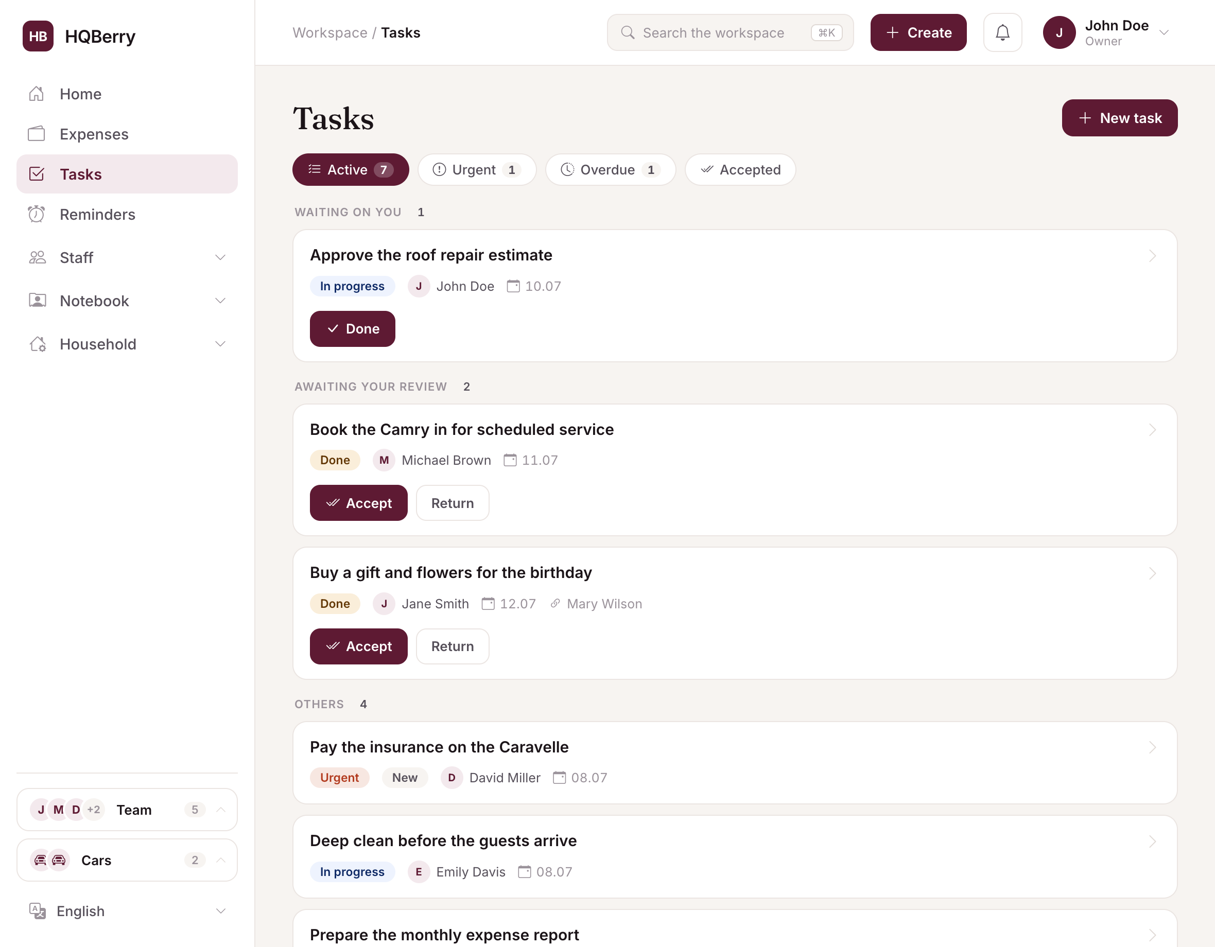The height and width of the screenshot is (947, 1215).
Task: Click chevron on Caravelle insurance card
Action: 1152,748
